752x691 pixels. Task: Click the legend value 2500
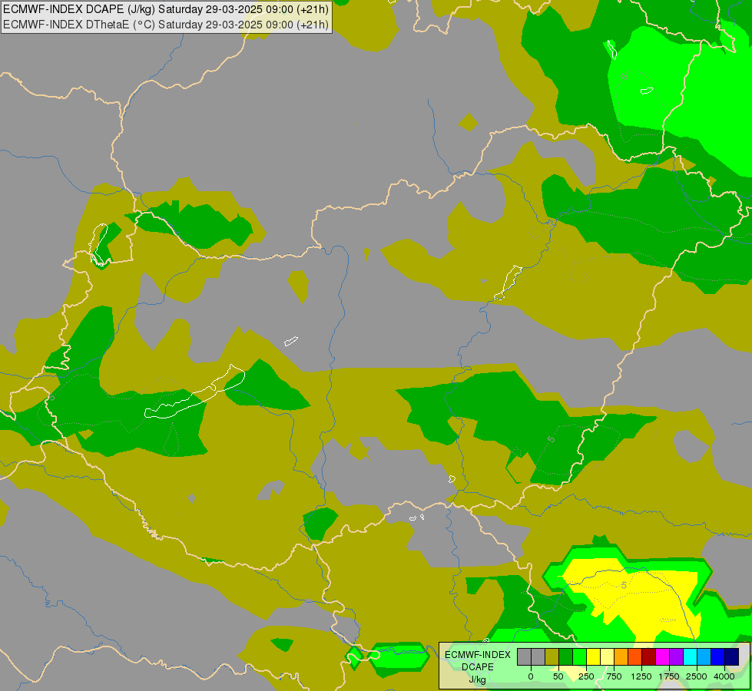tap(697, 676)
